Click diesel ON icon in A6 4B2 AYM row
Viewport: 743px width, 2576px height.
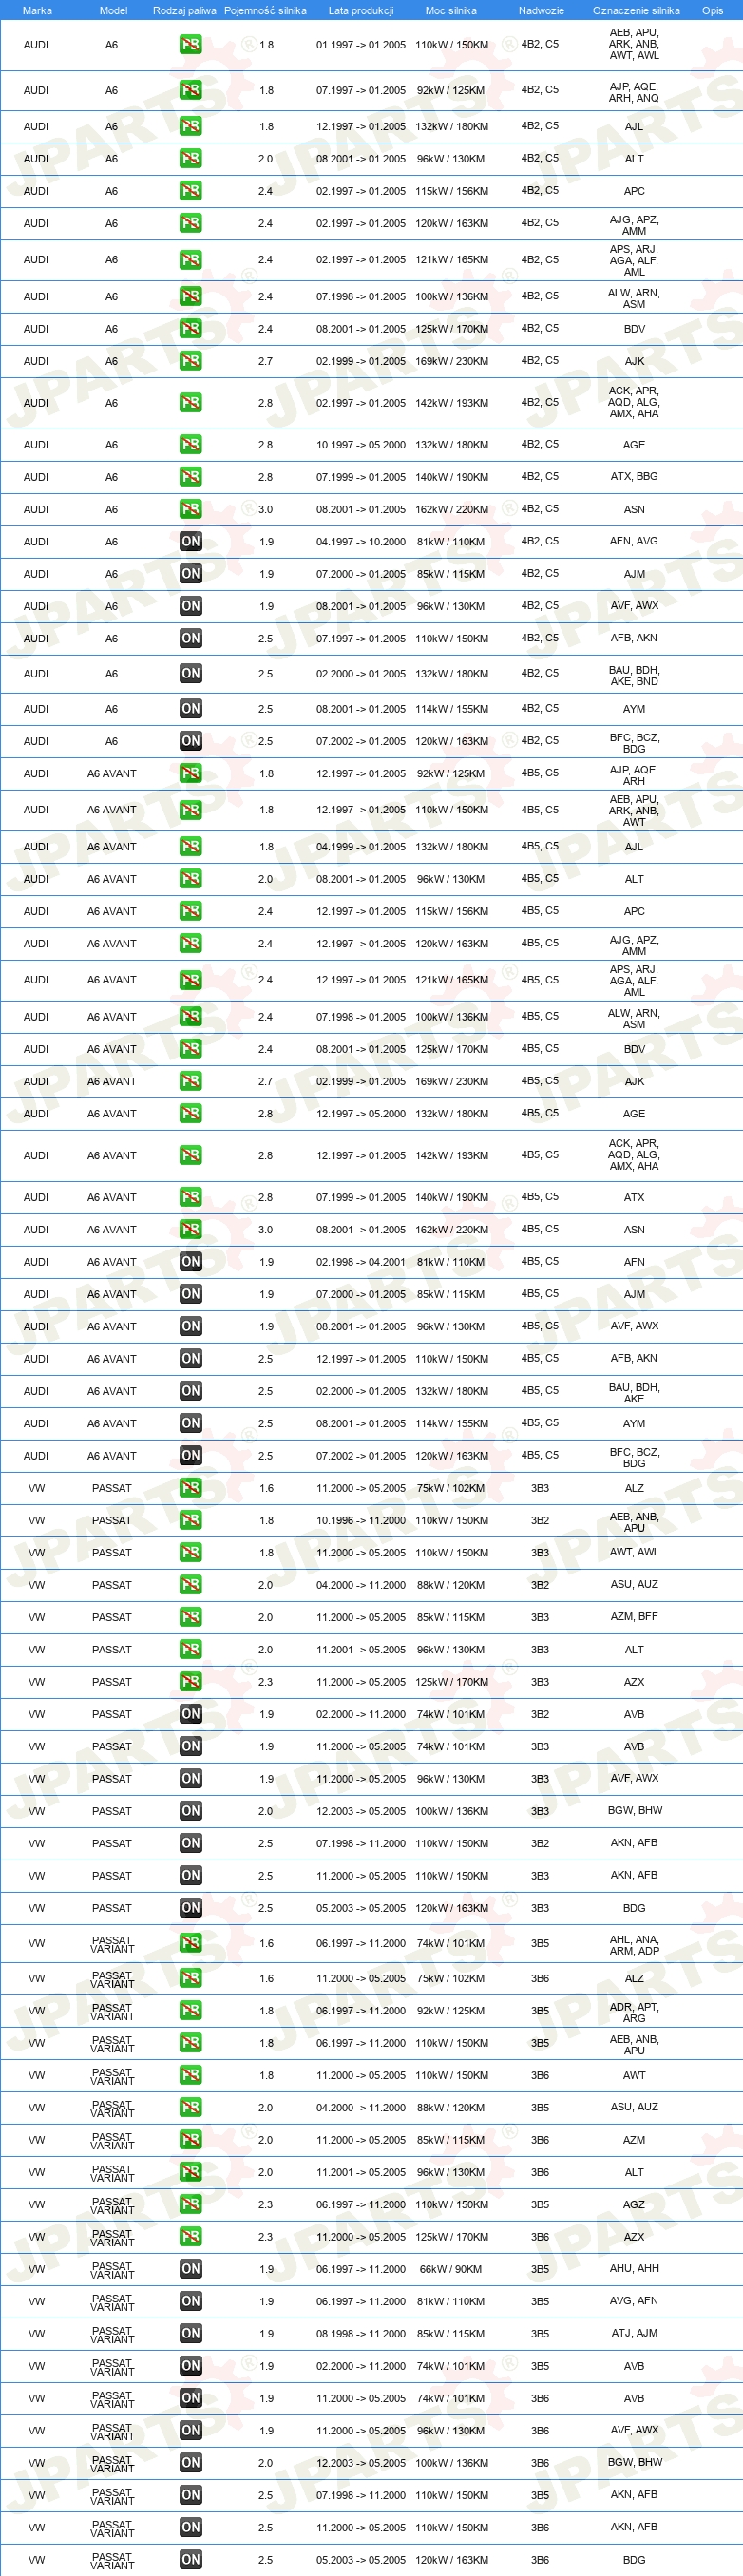click(190, 709)
